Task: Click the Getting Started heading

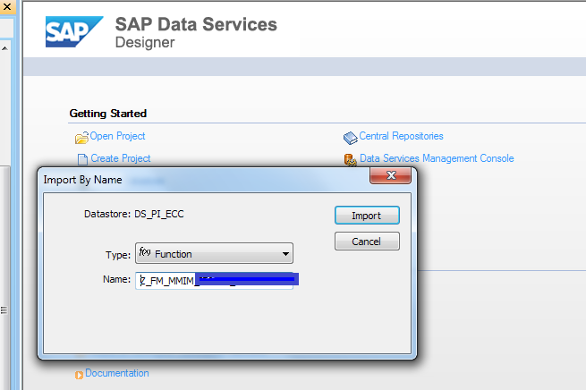Action: pos(108,114)
